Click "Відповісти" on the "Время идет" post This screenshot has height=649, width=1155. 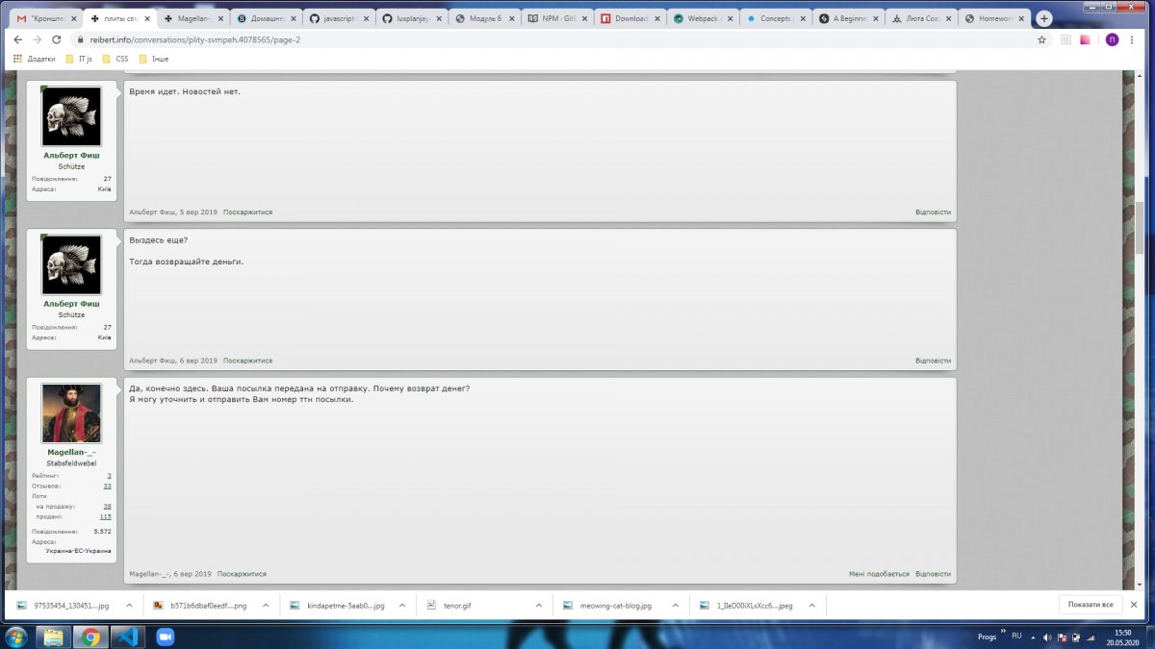(933, 212)
